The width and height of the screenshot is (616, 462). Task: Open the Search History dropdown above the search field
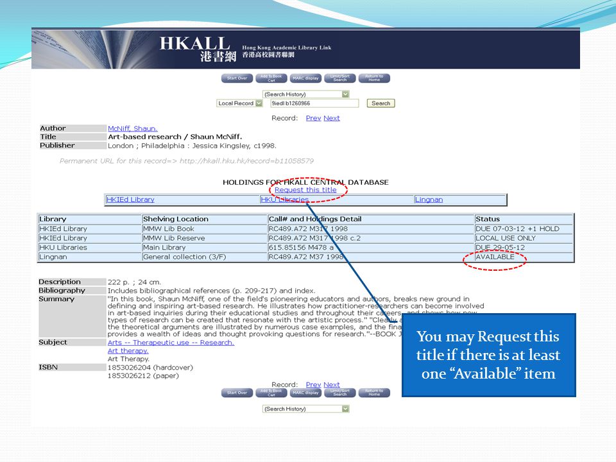305,94
